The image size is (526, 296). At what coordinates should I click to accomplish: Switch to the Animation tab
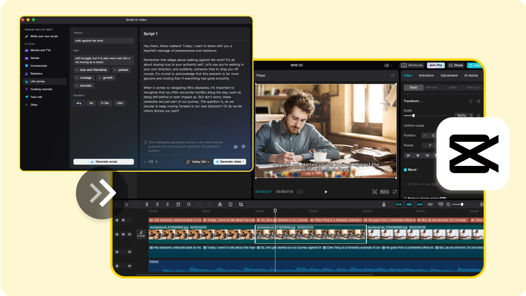pos(426,76)
